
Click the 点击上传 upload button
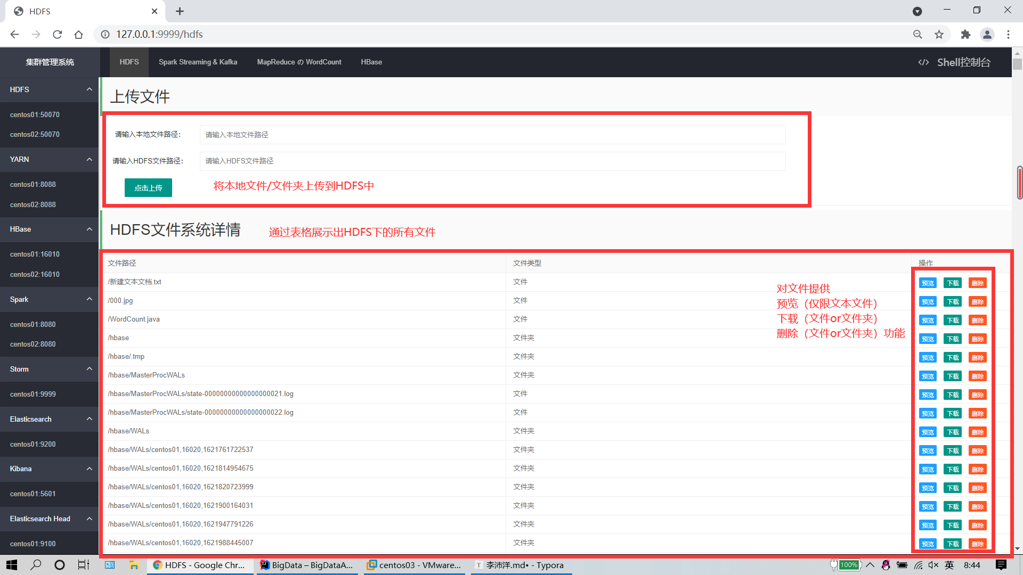148,188
